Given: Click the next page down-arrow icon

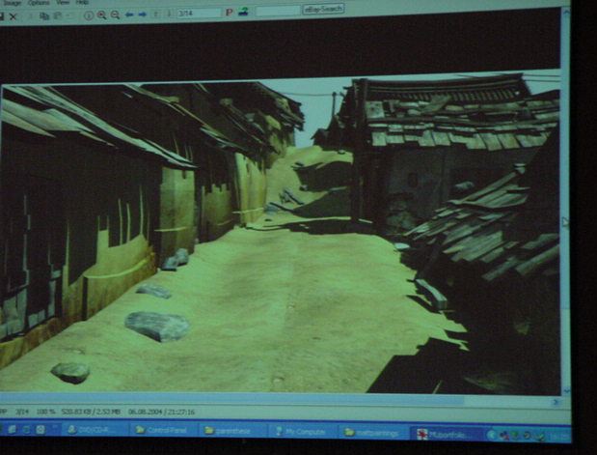Looking at the screenshot, I should click(x=169, y=14).
